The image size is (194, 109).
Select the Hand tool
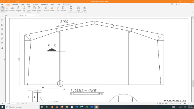click(2, 9)
